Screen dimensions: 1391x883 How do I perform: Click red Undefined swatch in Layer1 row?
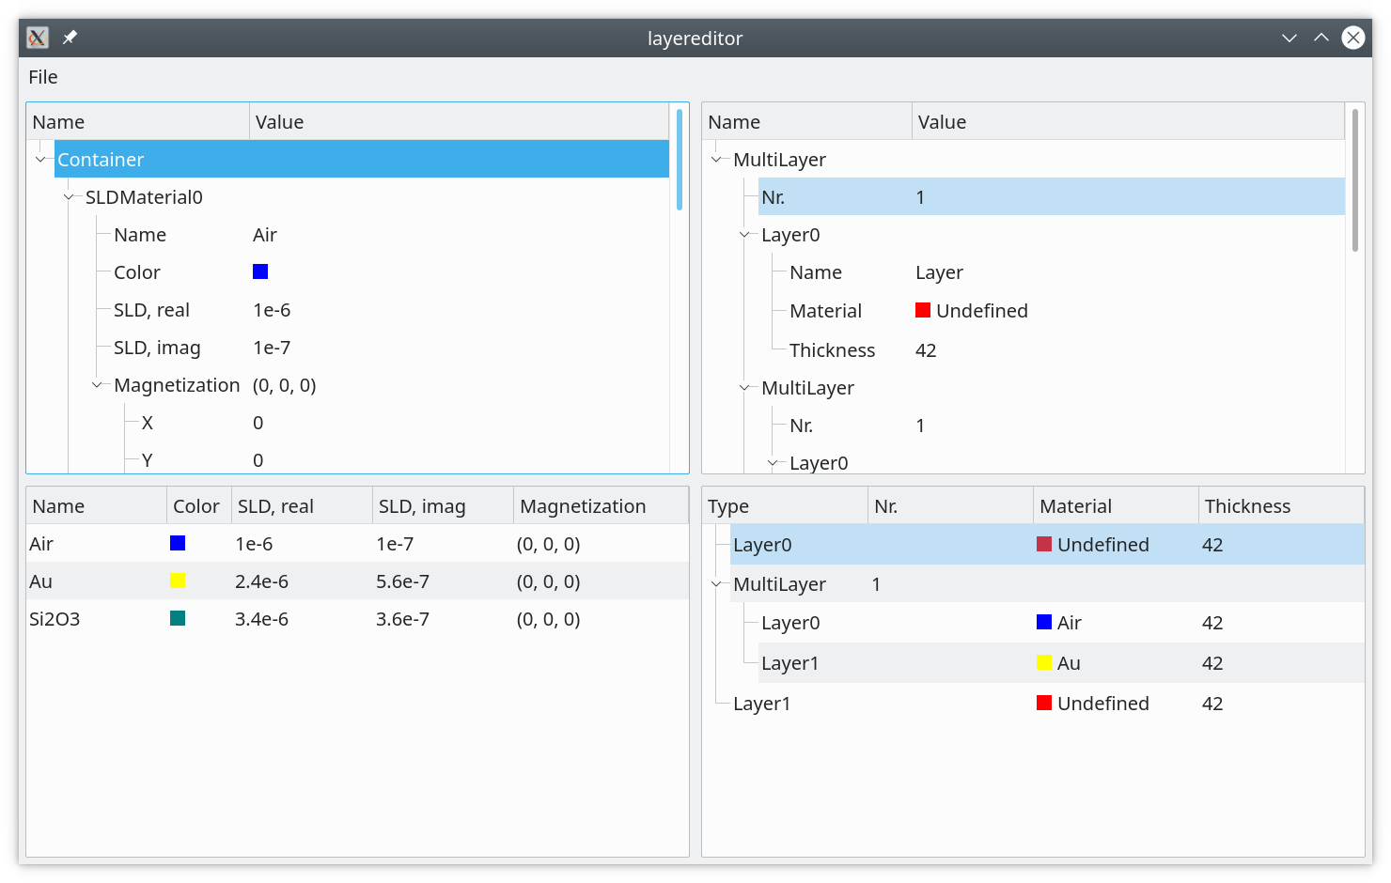1044,703
